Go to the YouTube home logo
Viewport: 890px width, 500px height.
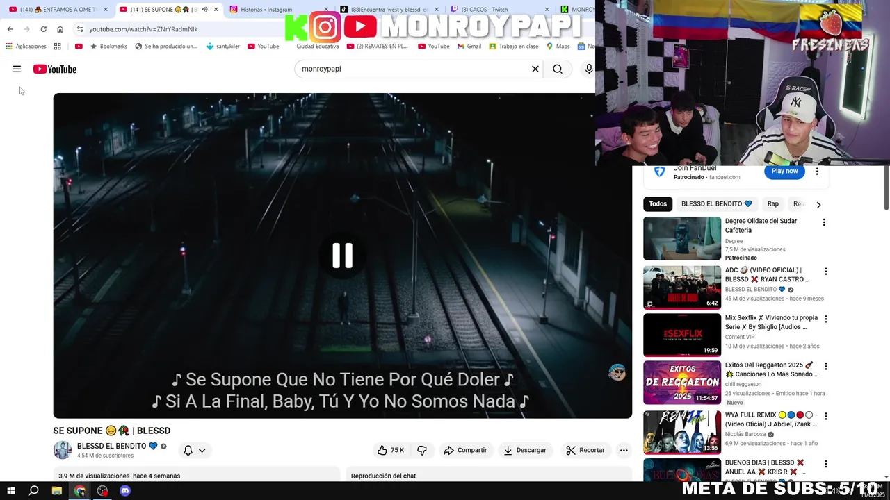click(x=55, y=69)
